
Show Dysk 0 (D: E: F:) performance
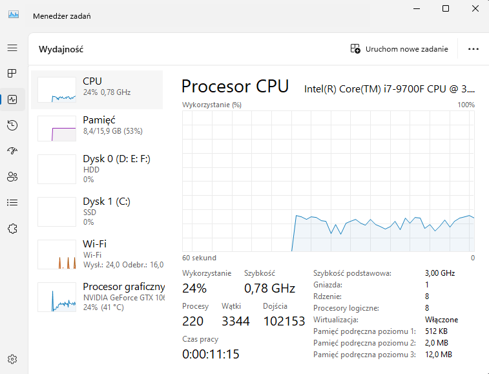pos(97,168)
